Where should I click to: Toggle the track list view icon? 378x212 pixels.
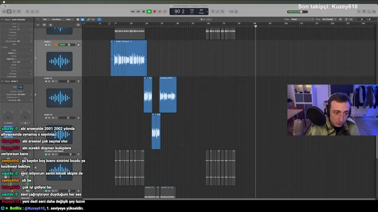point(82,19)
